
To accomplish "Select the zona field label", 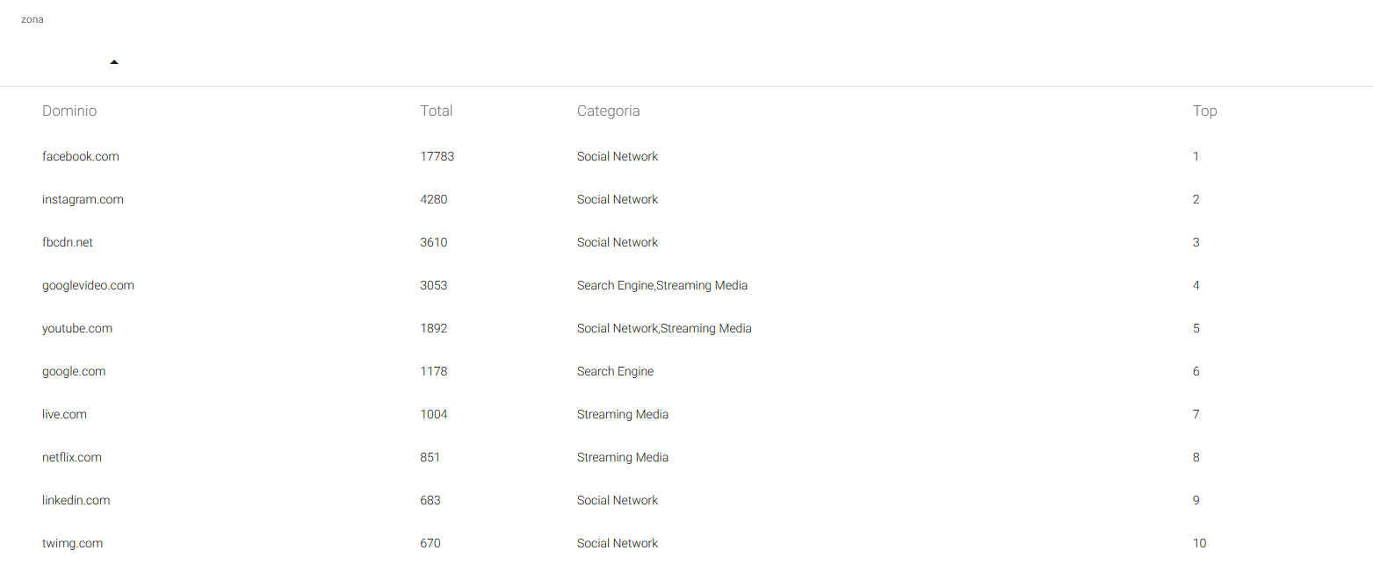I will pos(33,19).
